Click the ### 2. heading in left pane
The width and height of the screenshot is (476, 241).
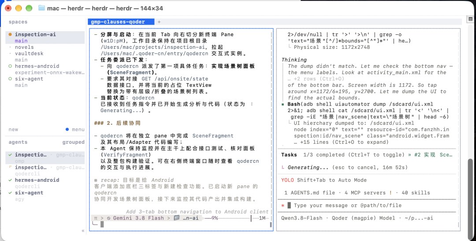click(117, 123)
